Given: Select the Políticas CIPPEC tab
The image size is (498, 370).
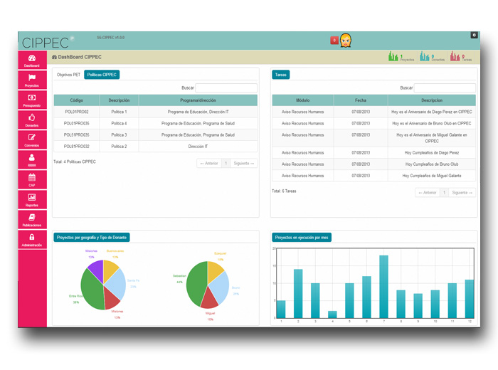Looking at the screenshot, I should 102,75.
